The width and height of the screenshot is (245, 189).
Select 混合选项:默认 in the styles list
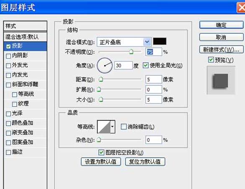(x=25, y=37)
